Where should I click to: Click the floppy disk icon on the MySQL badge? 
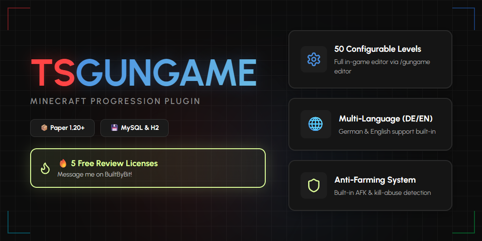(x=114, y=128)
